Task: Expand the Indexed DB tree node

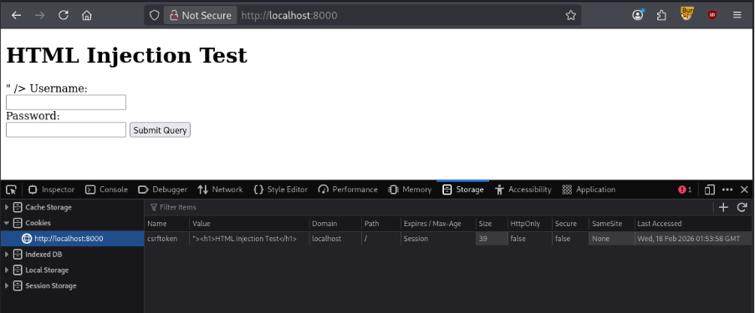Action: pos(7,255)
